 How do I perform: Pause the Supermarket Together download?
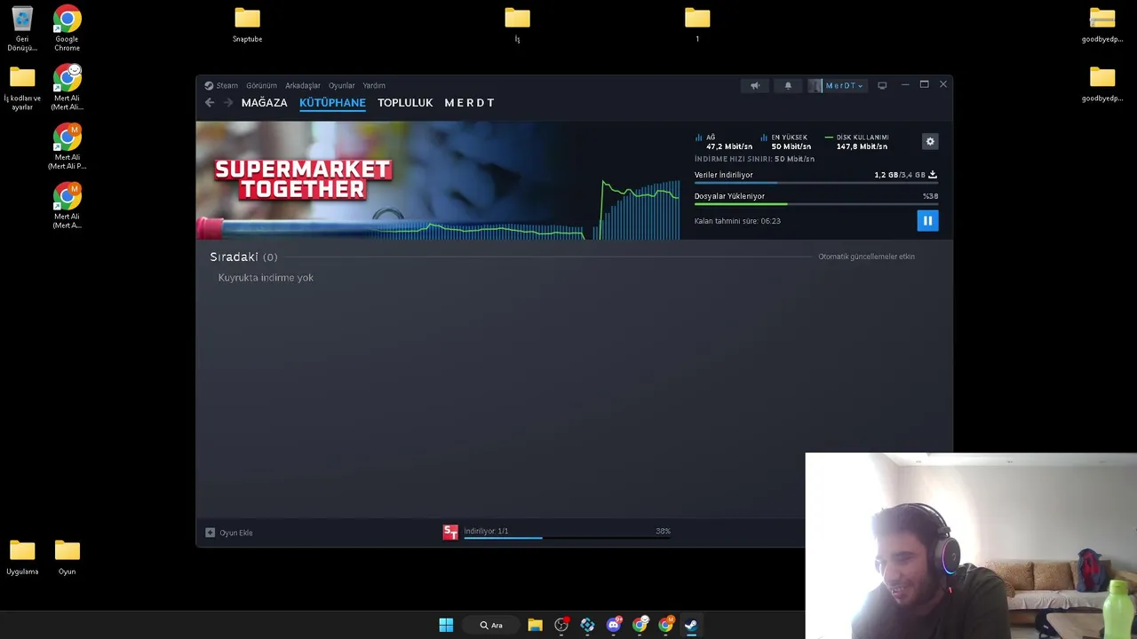click(927, 220)
